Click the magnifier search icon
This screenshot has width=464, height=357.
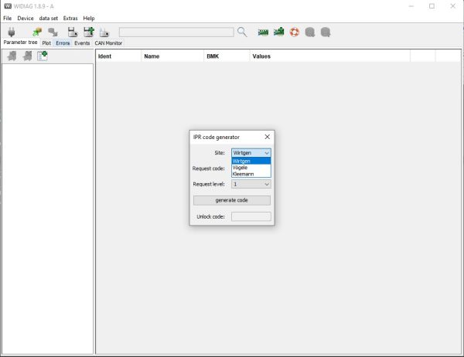(x=242, y=32)
